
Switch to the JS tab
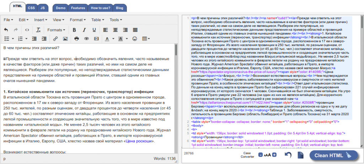click(x=43, y=8)
